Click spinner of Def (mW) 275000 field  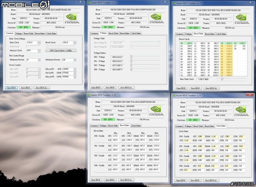(x=75, y=73)
